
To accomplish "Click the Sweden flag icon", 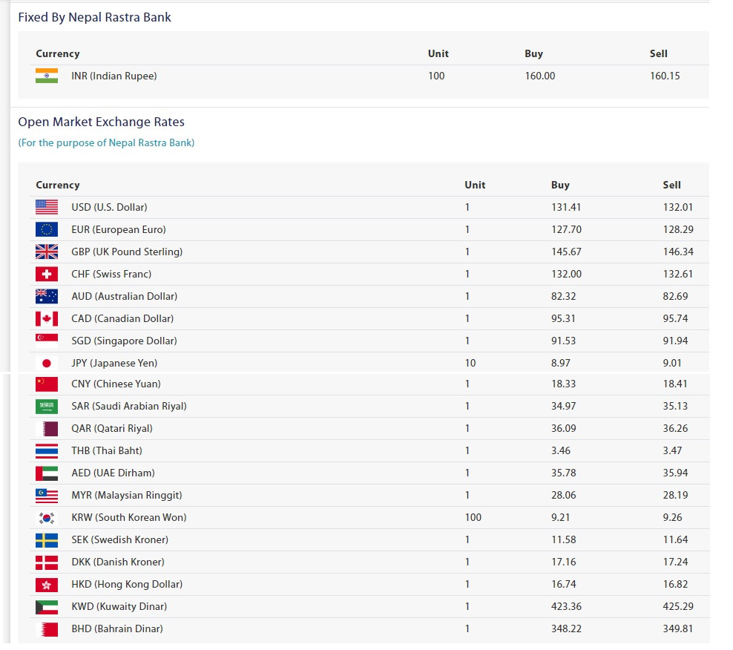I will click(x=47, y=540).
